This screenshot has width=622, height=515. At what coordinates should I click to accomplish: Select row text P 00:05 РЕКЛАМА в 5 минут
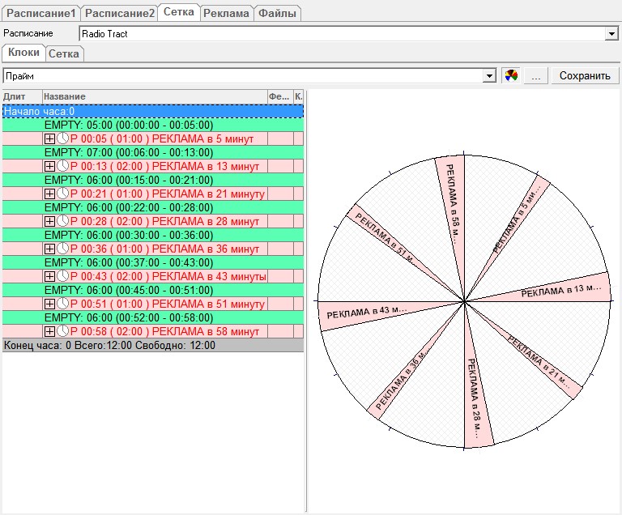pyautogui.click(x=162, y=138)
